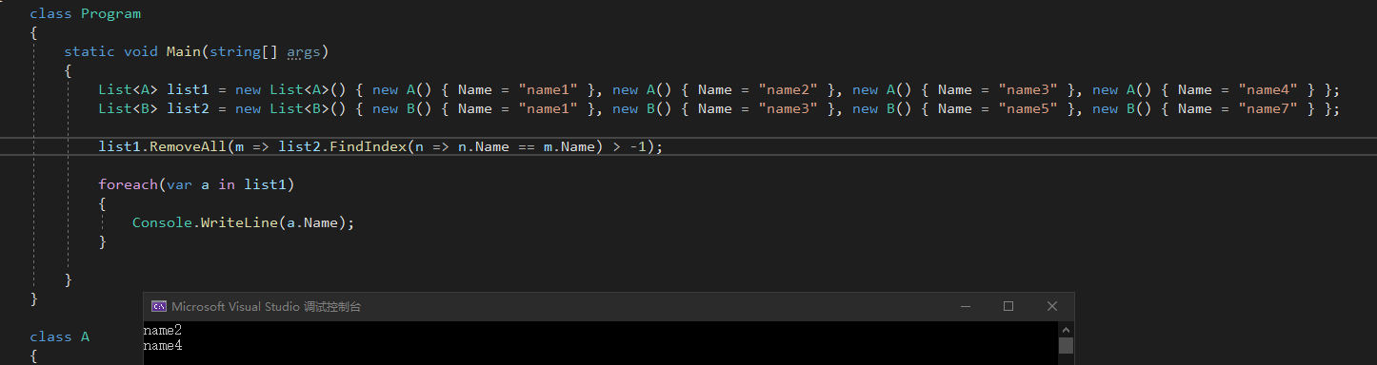This screenshot has height=365, width=1377.
Task: Click the Program class name
Action: pyautogui.click(x=110, y=13)
